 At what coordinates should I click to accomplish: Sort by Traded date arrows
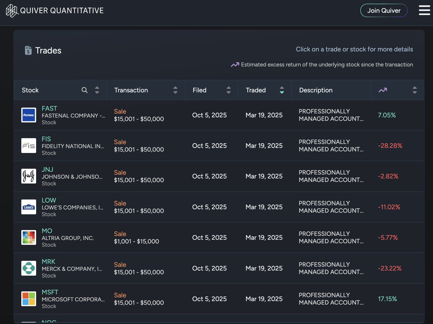(282, 90)
